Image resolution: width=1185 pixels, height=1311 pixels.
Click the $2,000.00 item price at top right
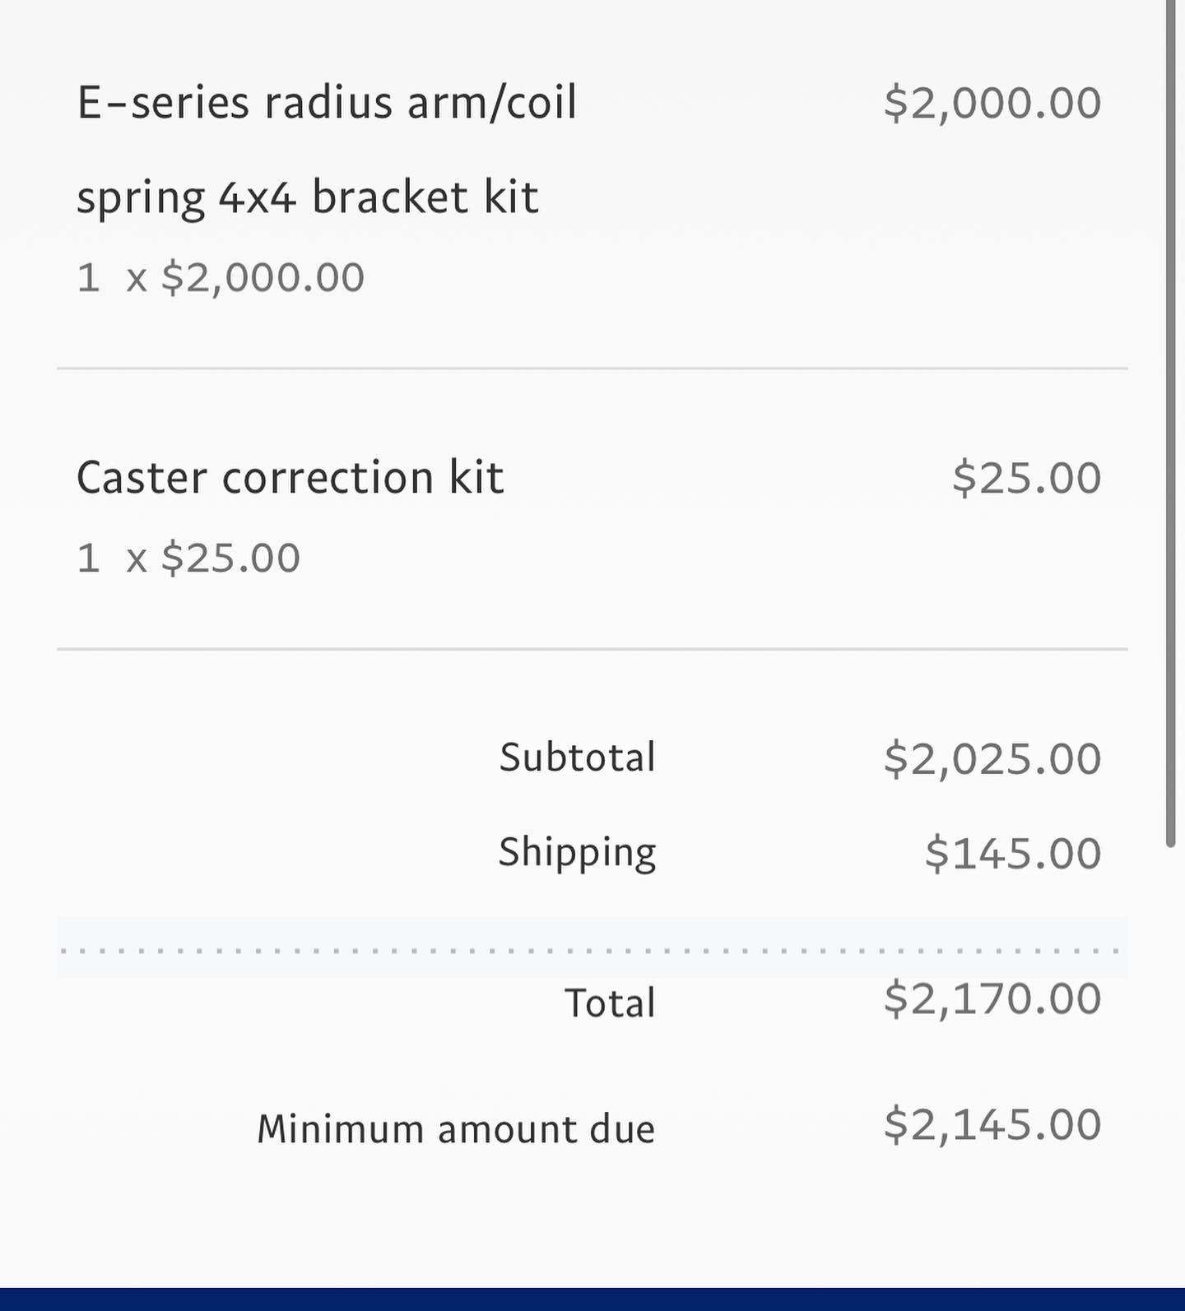click(992, 104)
